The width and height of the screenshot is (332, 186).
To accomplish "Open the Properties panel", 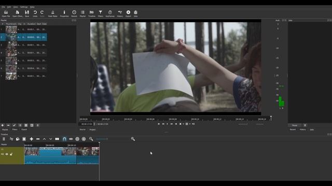I will [x=64, y=14].
